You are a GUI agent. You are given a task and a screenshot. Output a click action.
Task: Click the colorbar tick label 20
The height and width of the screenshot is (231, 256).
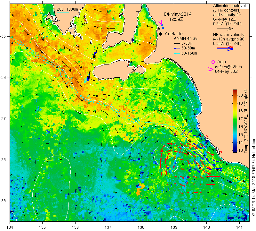tap(241, 95)
